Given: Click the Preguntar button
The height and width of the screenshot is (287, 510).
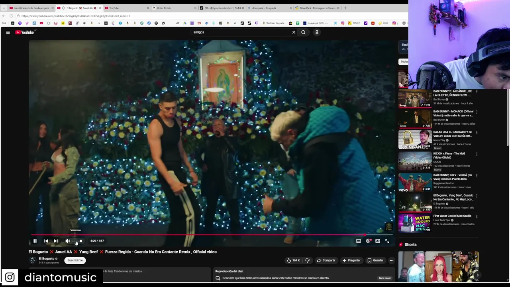Looking at the screenshot, I should (351, 260).
